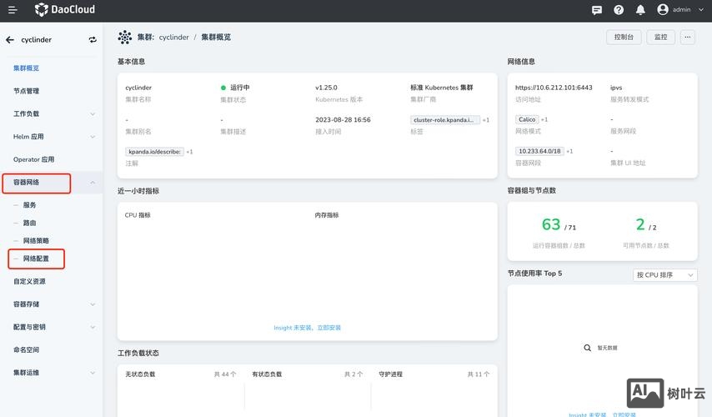Click the 有状态负载 workload card title
The image size is (712, 417).
point(267,374)
